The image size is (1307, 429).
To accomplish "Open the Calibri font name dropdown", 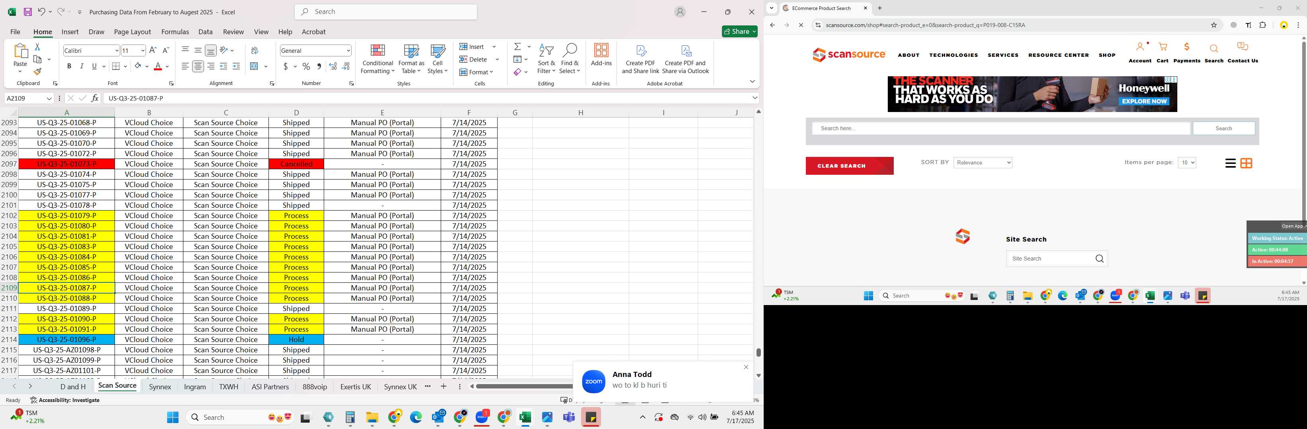I will click(117, 51).
